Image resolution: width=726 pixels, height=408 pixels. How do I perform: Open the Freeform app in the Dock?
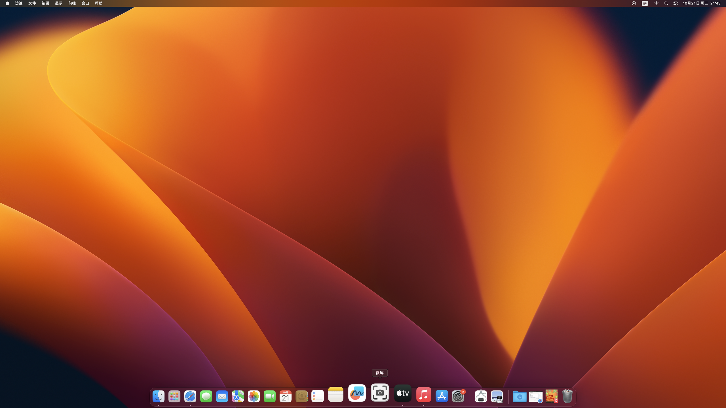357,393
